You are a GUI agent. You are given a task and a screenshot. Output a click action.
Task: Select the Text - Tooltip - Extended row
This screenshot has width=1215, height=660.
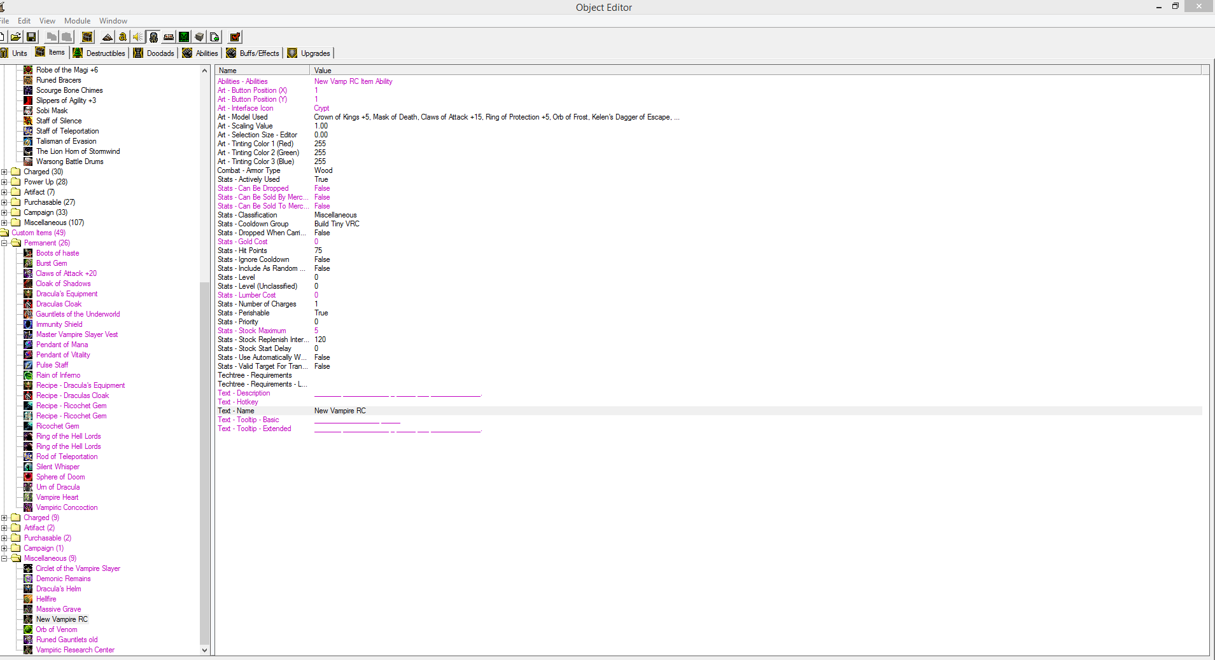click(x=708, y=429)
